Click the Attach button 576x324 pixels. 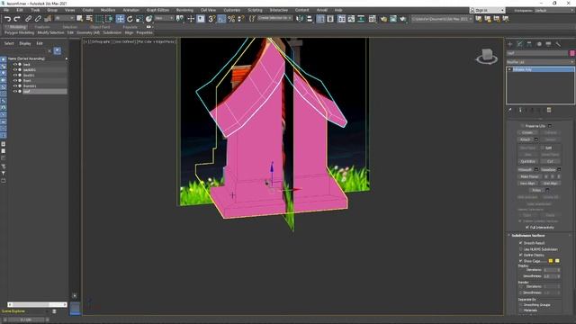tap(526, 139)
